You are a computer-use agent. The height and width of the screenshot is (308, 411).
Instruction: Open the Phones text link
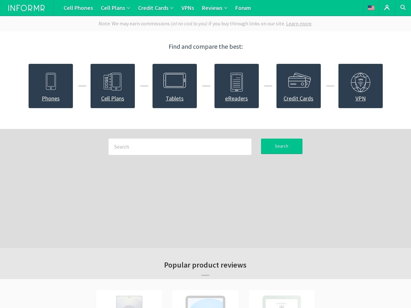[x=51, y=98]
